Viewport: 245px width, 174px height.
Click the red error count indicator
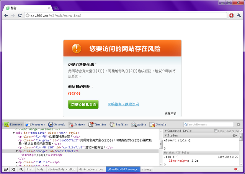pyautogui.click(x=236, y=169)
